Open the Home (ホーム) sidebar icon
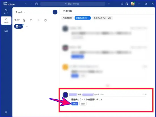The width and height of the screenshot is (156, 117). (x=6, y=11)
